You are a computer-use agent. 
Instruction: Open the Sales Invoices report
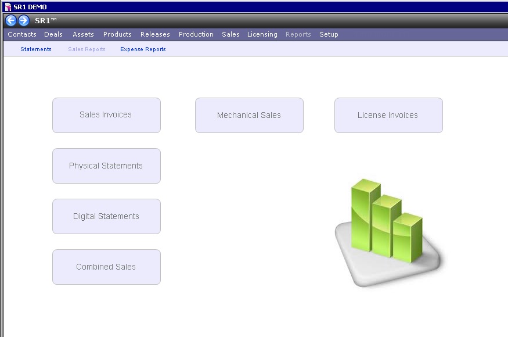(x=106, y=115)
